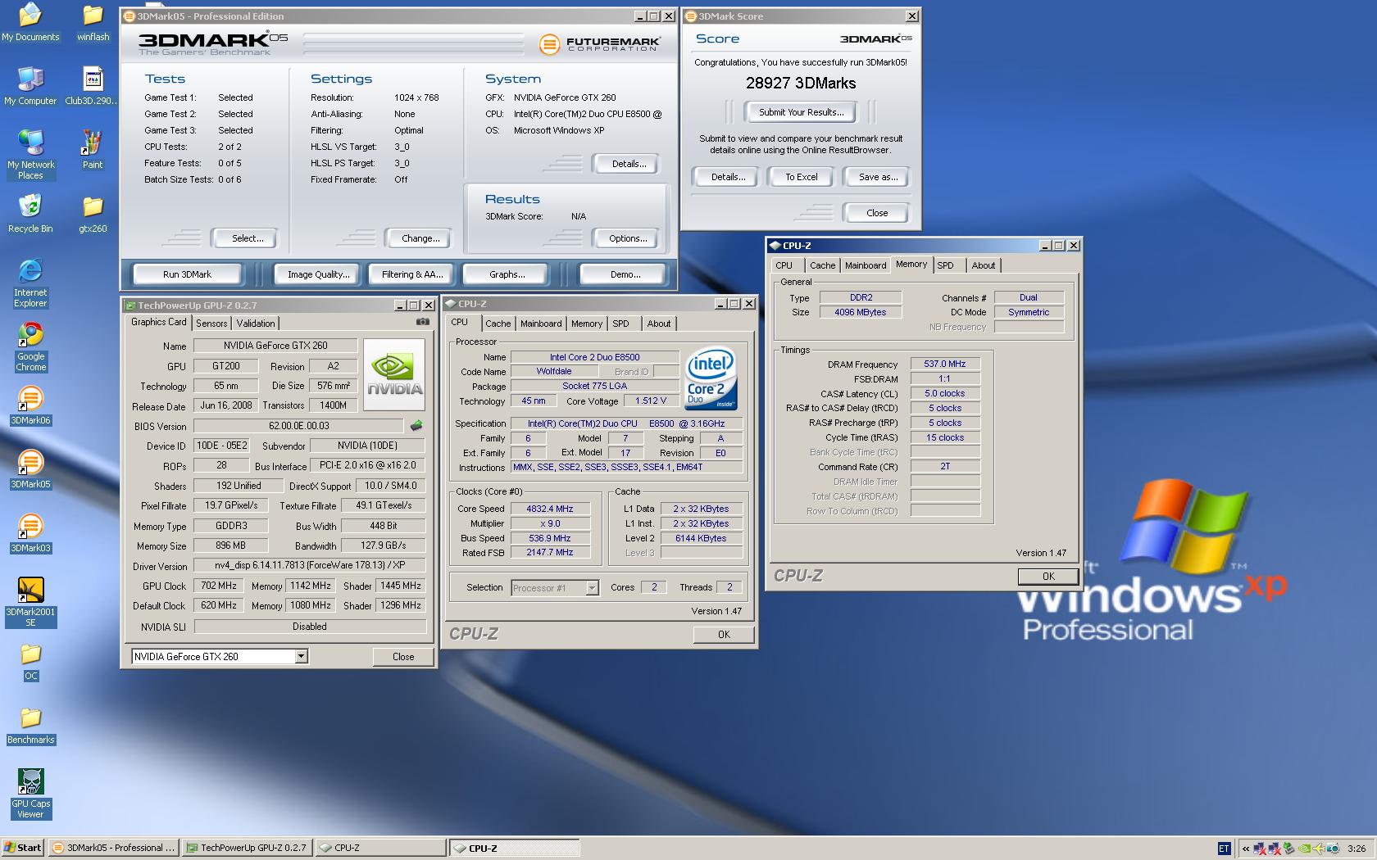This screenshot has height=860, width=1377.
Task: Click the GPU-Z Name field NVIDIA GeForce GTX 260
Action: tap(275, 346)
